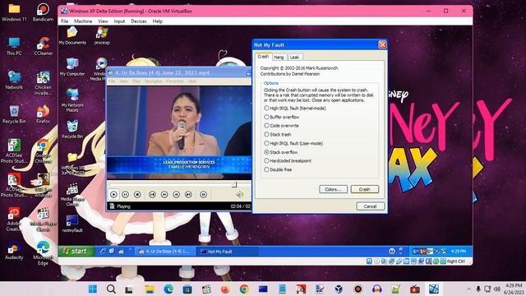Screen dimensions: 526x296
Task: Click the Not My Fault XP taskbar button
Action: pos(228,252)
